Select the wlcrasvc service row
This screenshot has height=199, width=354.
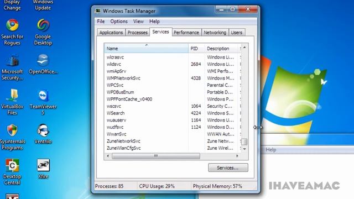[173, 57]
